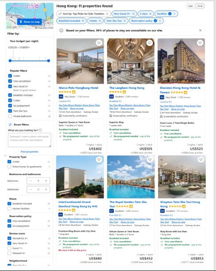Viewport: 216px width, 271px height.
Task: Switch to Grid view
Action: [200, 6]
